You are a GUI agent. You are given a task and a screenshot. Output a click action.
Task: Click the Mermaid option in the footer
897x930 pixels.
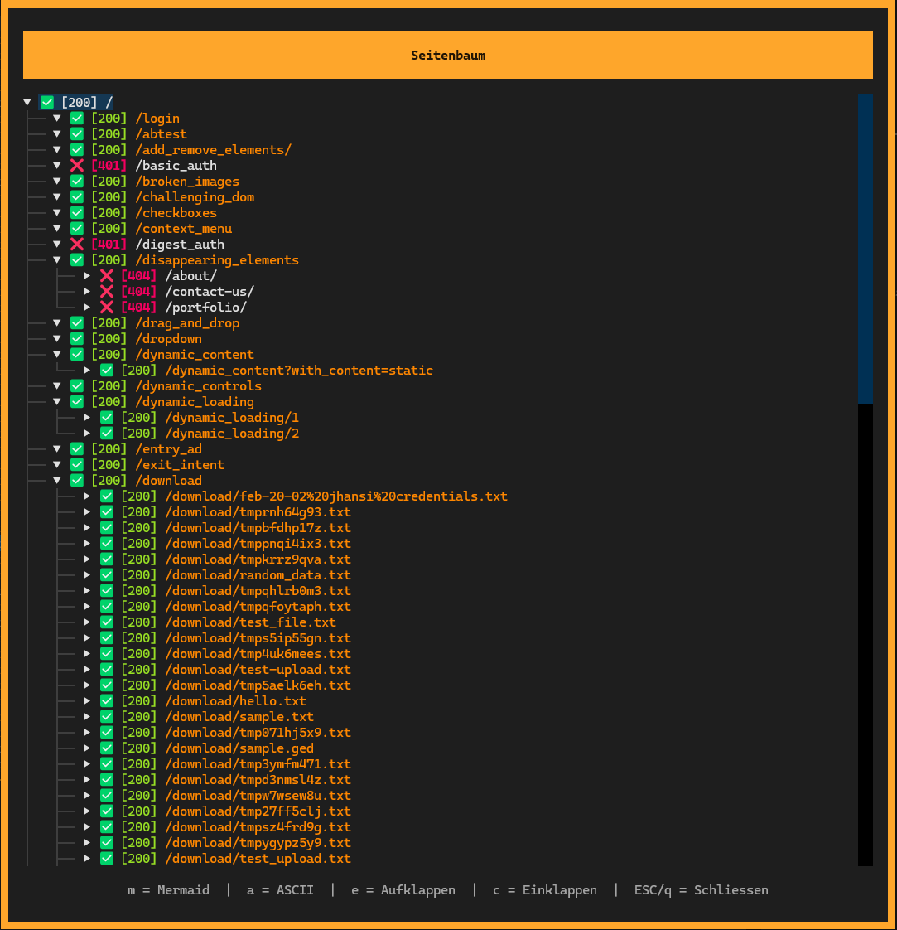168,889
